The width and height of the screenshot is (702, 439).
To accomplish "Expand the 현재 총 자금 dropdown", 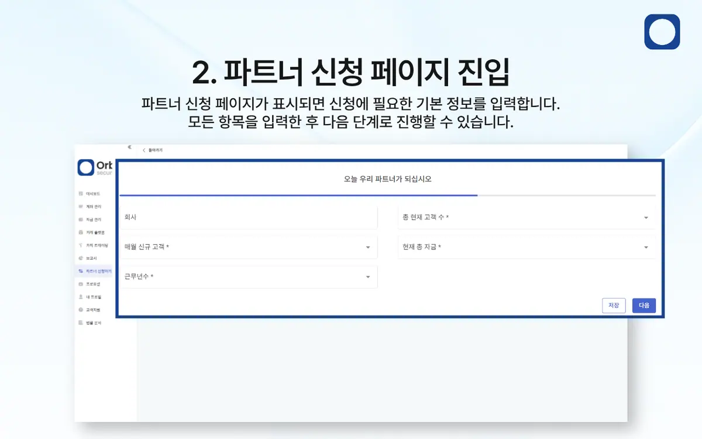I will tap(526, 247).
